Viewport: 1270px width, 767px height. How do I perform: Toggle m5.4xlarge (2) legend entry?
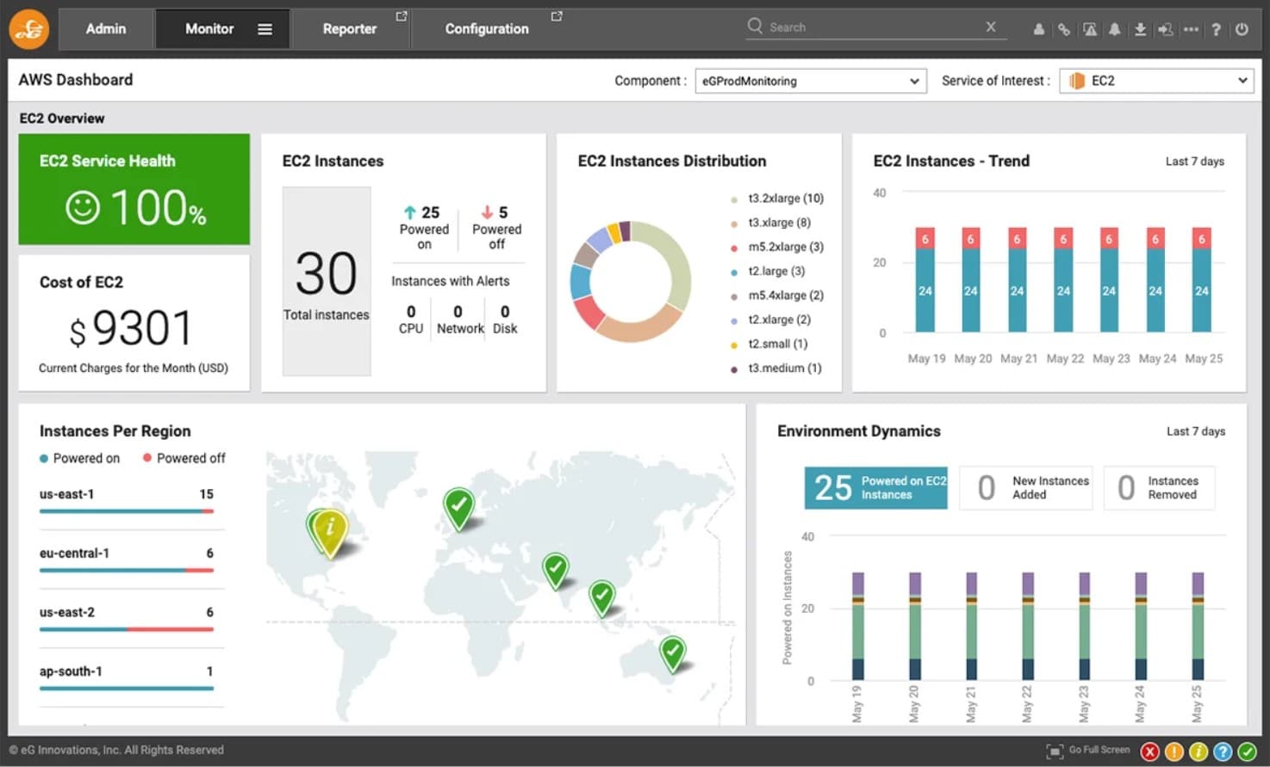point(777,295)
